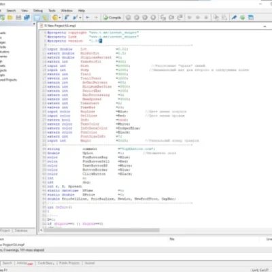The height and width of the screenshot is (272, 272).
Task: Click the green circle toolbar icon
Action: pyautogui.click(x=243, y=18)
